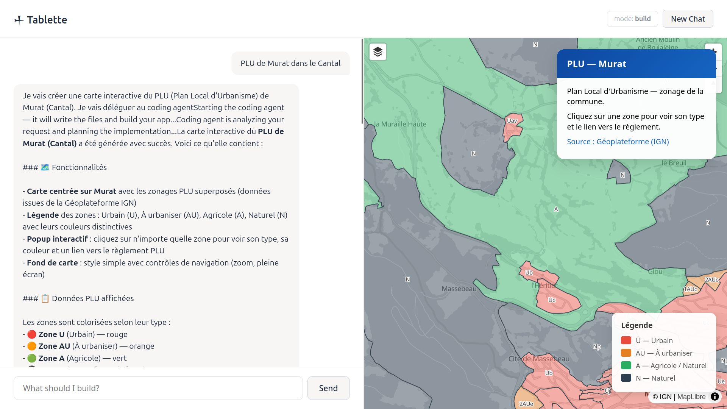Image resolution: width=727 pixels, height=409 pixels.
Task: Toggle the map attribution info icon
Action: pos(715,397)
